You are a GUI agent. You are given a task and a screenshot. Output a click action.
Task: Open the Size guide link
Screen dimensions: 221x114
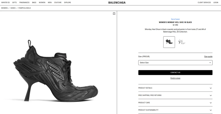(x=208, y=57)
